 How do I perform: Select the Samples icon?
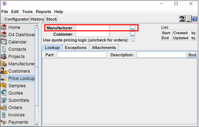pos(4,86)
